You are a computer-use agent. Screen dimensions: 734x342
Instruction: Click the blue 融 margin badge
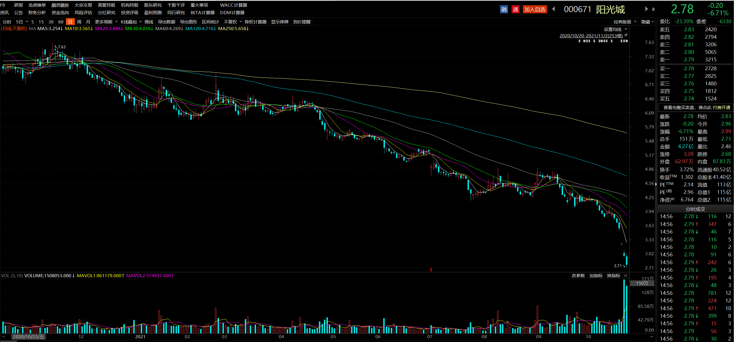(504, 10)
